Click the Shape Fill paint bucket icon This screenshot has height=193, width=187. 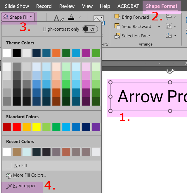coord(6,17)
